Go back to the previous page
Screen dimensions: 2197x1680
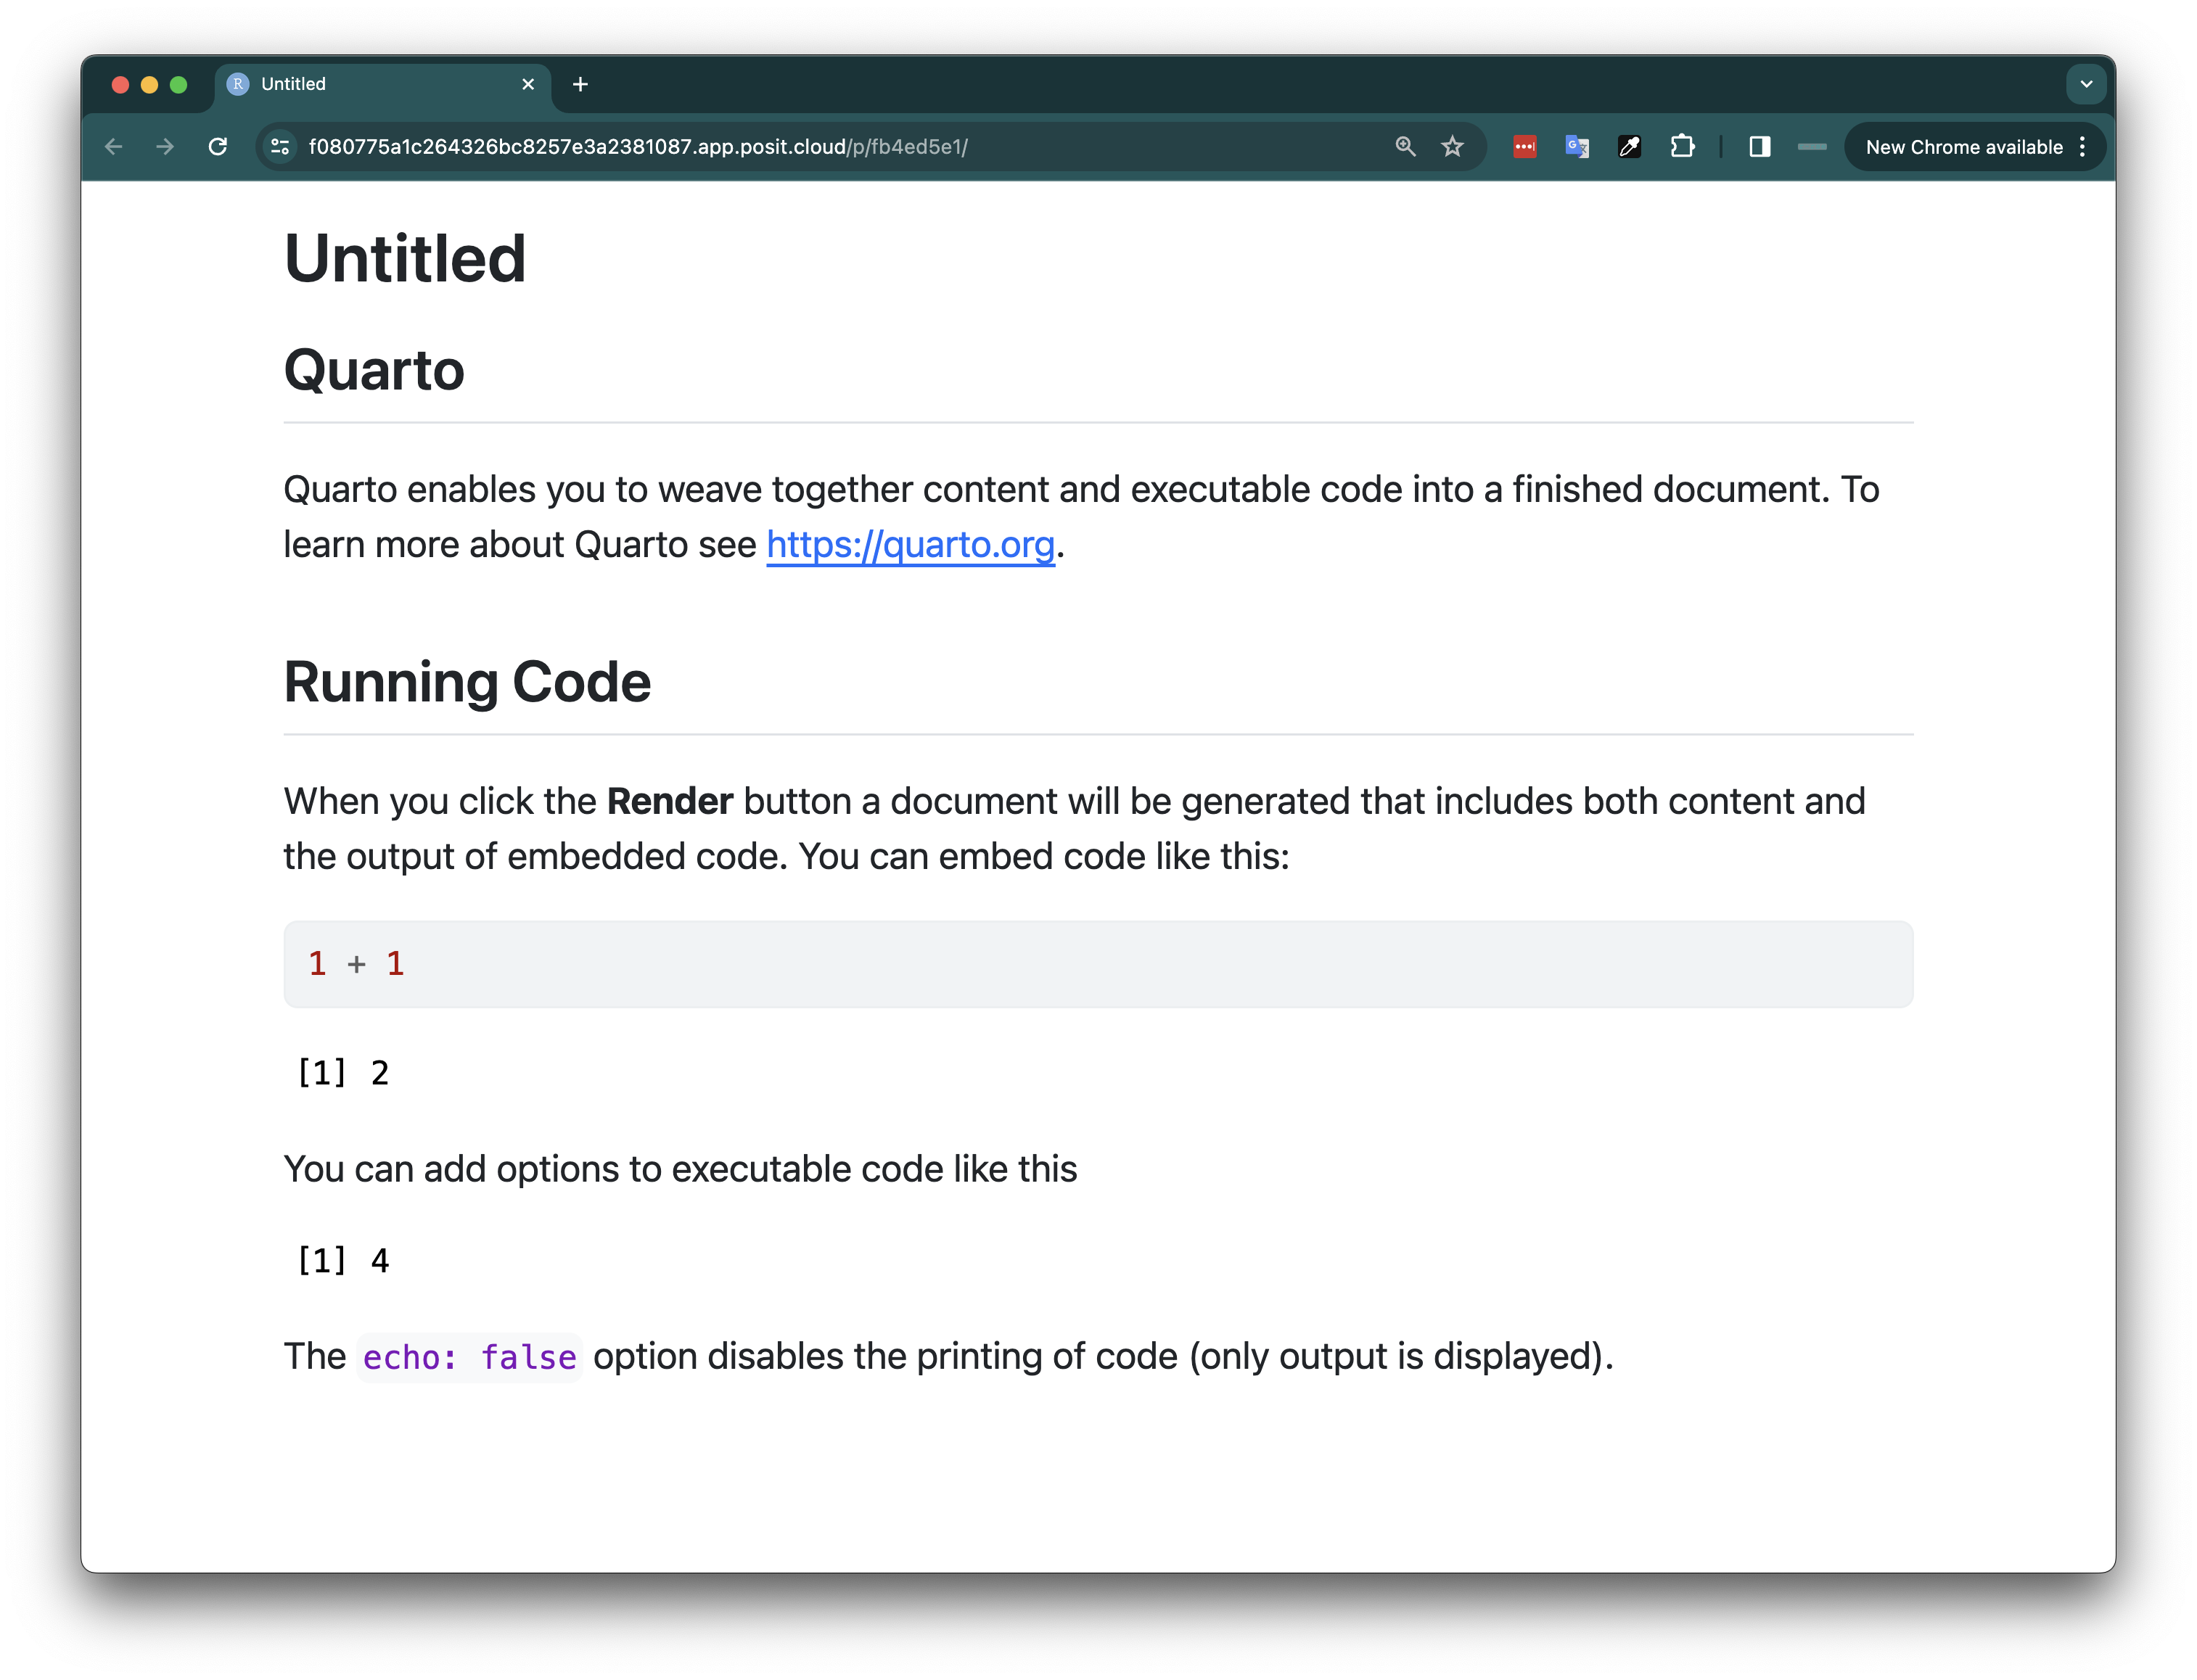pyautogui.click(x=113, y=147)
